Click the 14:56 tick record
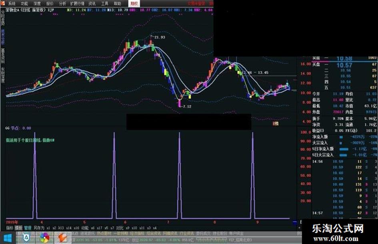 pos(345,161)
